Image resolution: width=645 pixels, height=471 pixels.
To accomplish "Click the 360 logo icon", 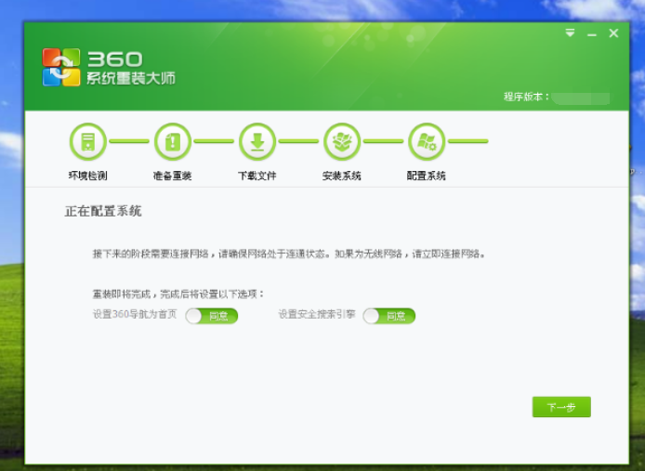I will point(61,67).
